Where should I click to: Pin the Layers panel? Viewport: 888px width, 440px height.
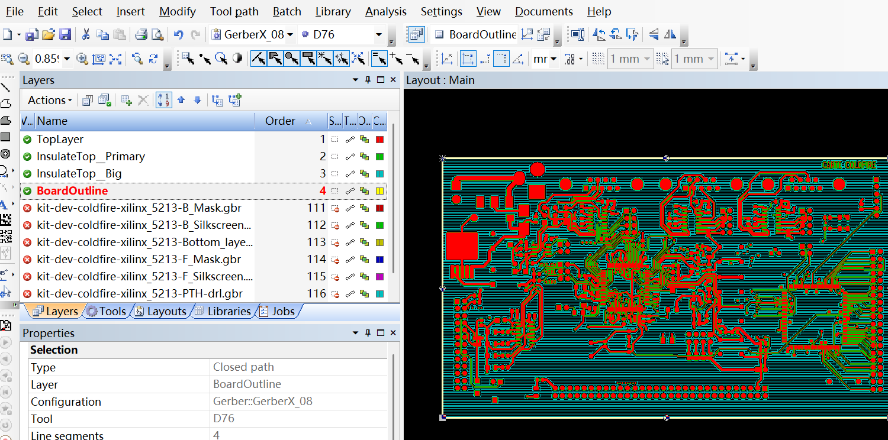368,80
